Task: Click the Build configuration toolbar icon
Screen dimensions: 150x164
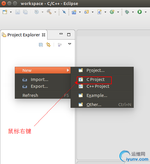Action: tap(36, 12)
